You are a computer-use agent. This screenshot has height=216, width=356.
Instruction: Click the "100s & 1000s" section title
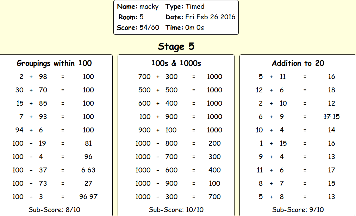click(176, 63)
